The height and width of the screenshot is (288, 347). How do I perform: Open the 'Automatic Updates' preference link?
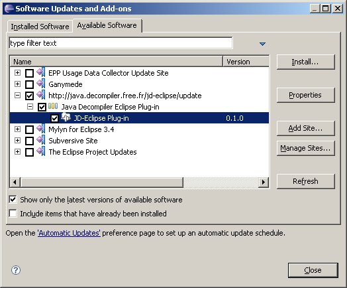pos(69,233)
